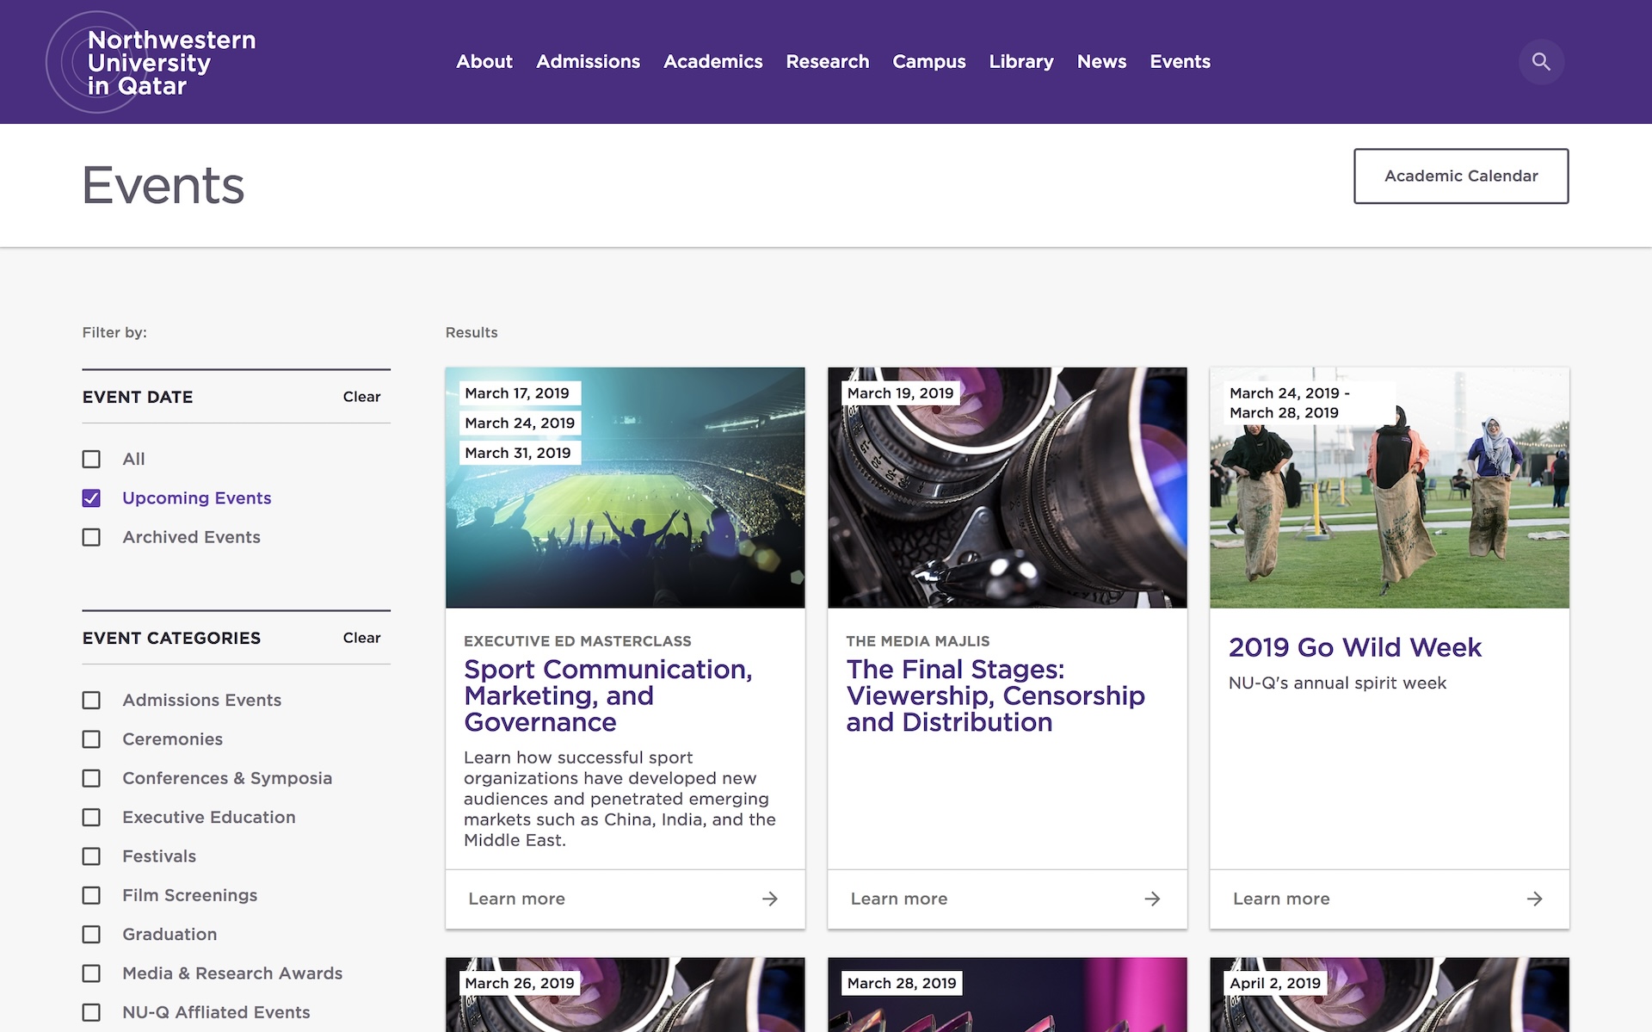The image size is (1652, 1032).
Task: Enable the Film Screenings filter
Action: click(91, 895)
